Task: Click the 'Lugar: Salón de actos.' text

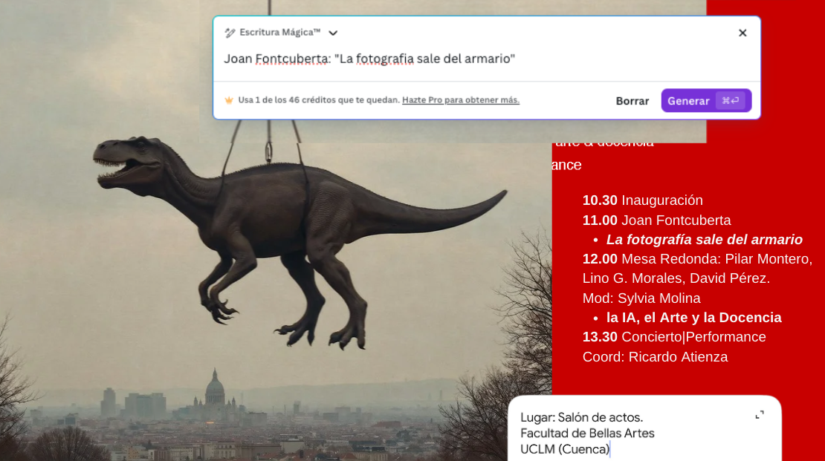Action: pyautogui.click(x=581, y=417)
